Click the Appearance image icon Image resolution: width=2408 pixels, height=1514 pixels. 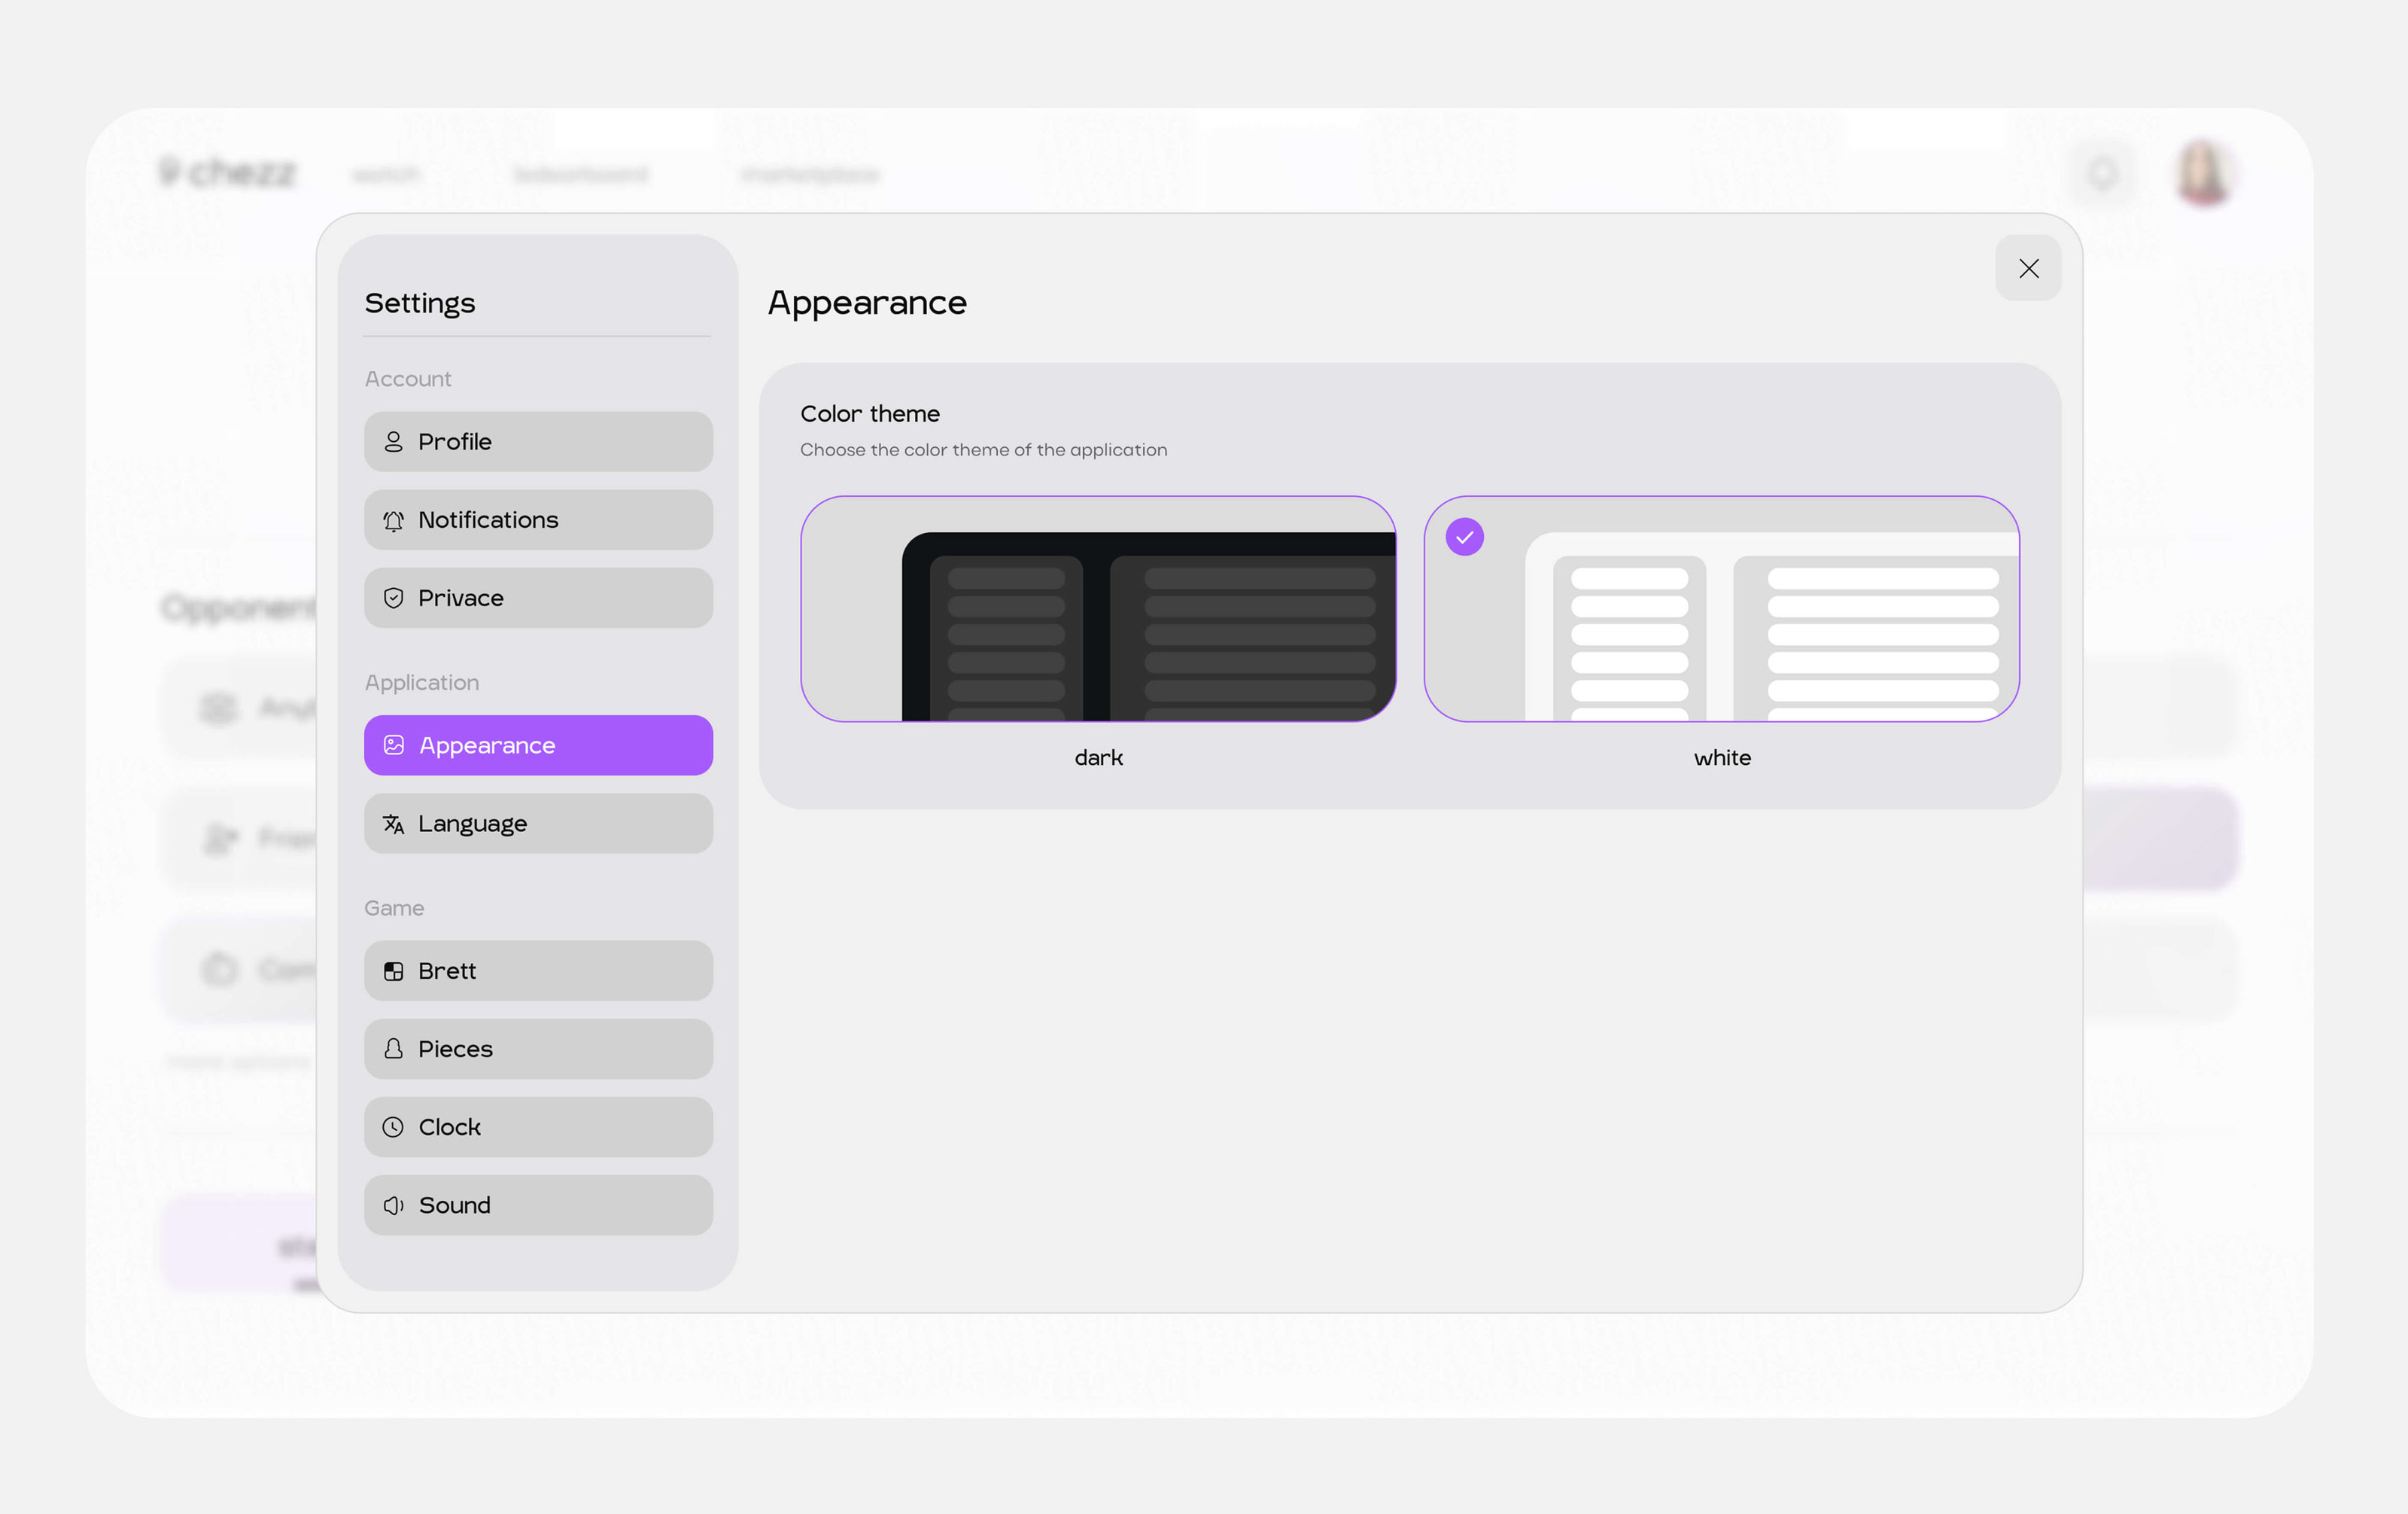[x=393, y=745]
